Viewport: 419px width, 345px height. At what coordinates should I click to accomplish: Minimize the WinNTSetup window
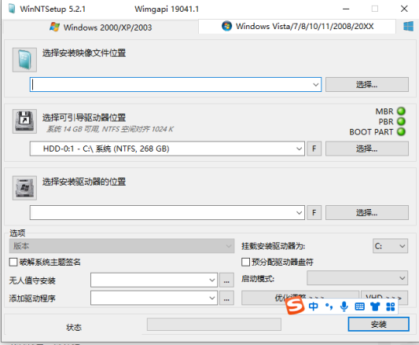pos(346,9)
